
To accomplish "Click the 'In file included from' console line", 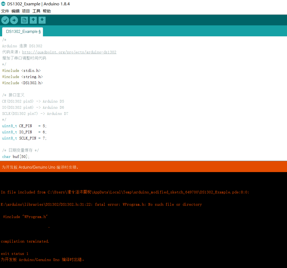I will (125, 192).
